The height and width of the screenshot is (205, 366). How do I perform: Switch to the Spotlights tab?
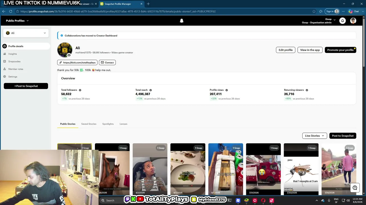coord(108,124)
